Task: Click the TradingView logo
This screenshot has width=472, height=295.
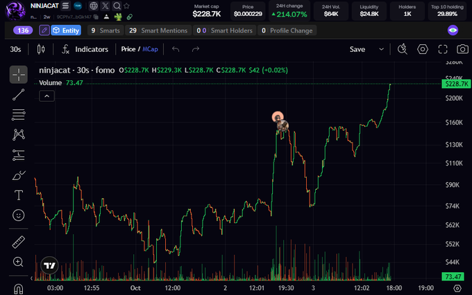Action: tap(49, 265)
